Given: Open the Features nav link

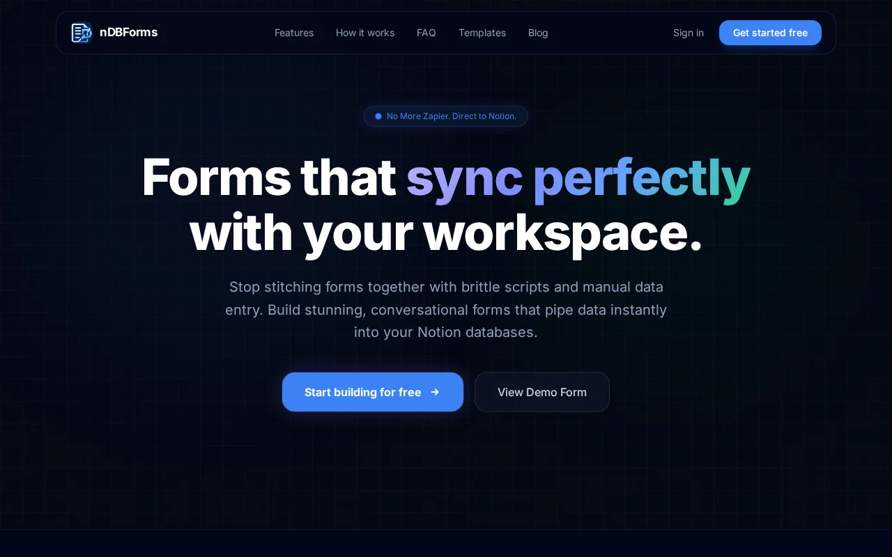Looking at the screenshot, I should tap(294, 33).
